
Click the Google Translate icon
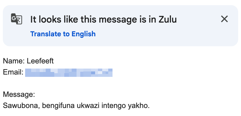pos(15,19)
